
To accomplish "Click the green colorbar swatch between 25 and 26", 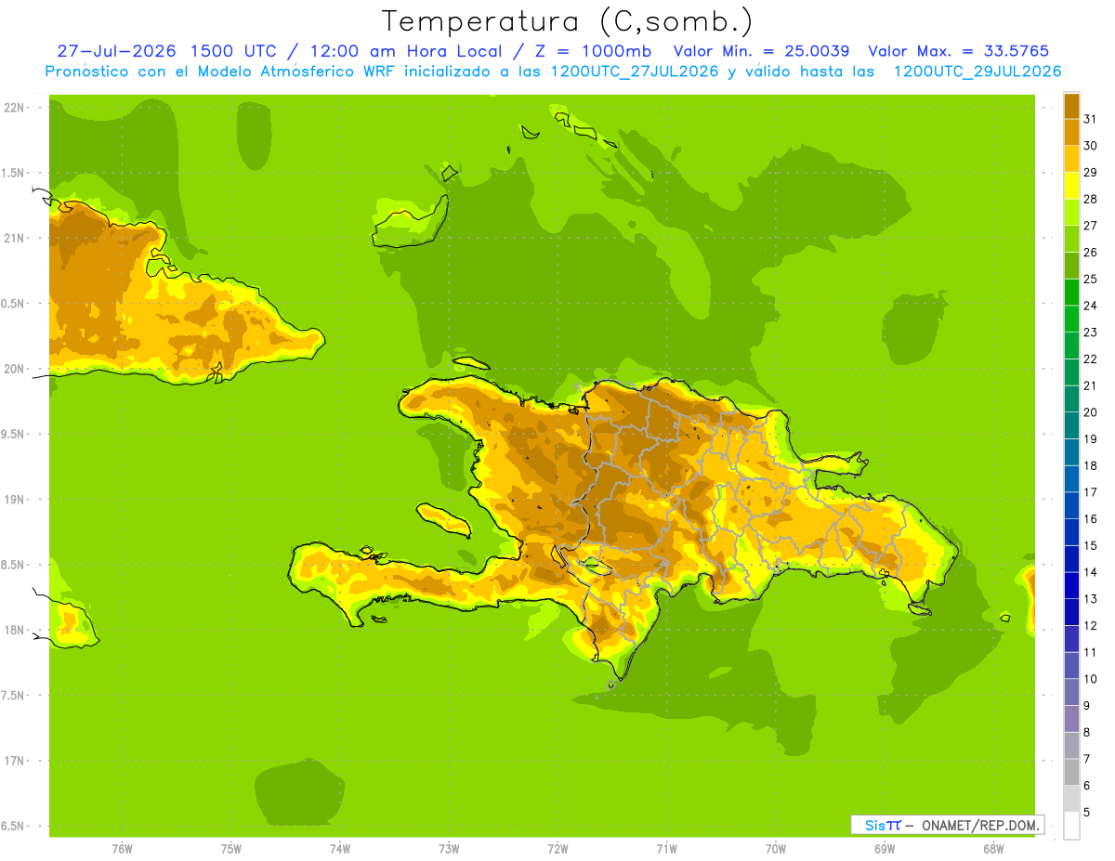I will 1071,266.
